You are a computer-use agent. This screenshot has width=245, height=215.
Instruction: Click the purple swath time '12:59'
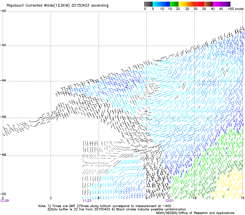click(x=5, y=201)
